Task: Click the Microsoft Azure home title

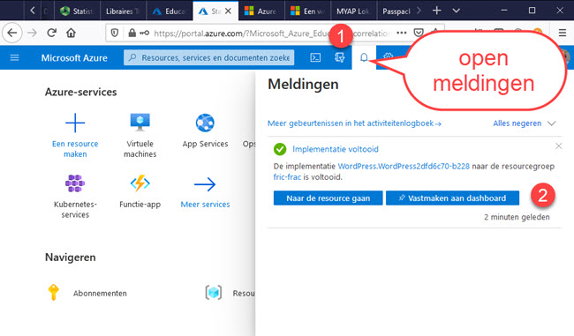Action: pyautogui.click(x=74, y=58)
